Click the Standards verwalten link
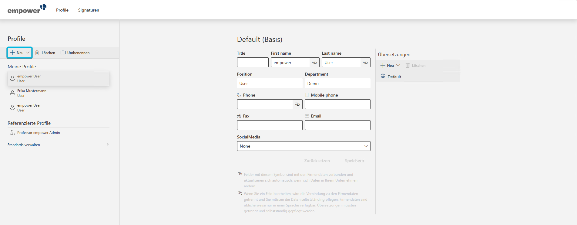Viewport: 577px width, 225px height. (x=24, y=145)
